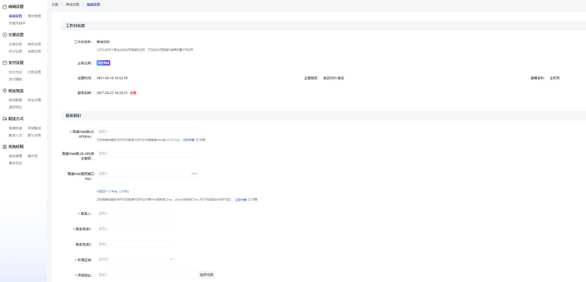Click the 商城设置 breadcrumb
This screenshot has width=586, height=282.
(x=72, y=4)
